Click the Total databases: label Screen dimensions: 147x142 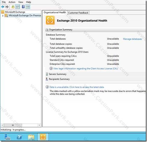coord(58,39)
